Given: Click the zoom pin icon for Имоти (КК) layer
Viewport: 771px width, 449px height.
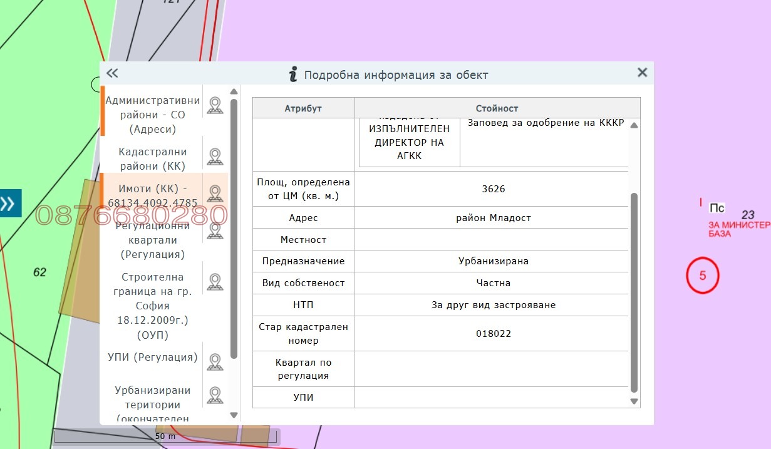Looking at the screenshot, I should 215,193.
